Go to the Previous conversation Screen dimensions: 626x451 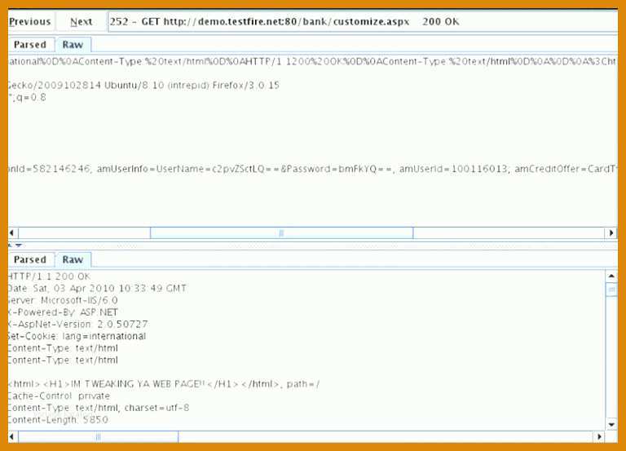[x=30, y=21]
